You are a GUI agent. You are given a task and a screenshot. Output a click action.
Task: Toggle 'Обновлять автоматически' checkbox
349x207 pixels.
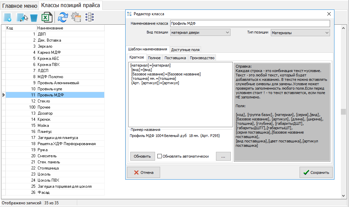tap(160, 156)
